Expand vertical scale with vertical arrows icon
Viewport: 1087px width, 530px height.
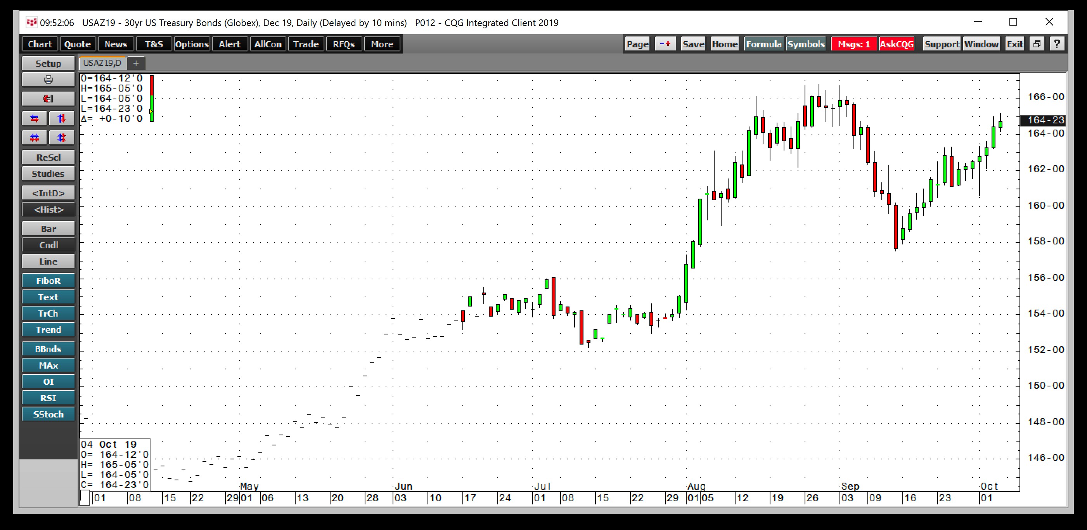[x=62, y=118]
